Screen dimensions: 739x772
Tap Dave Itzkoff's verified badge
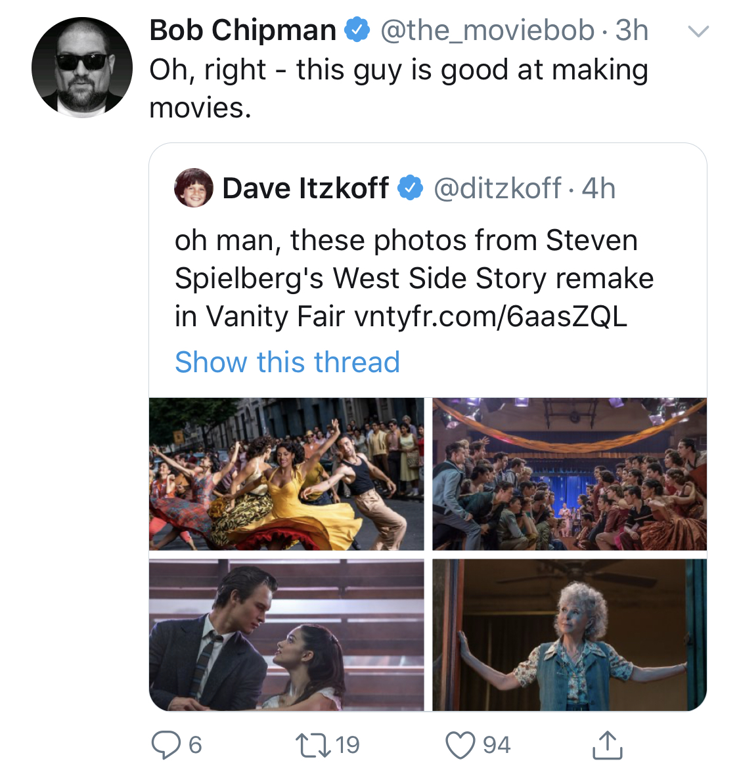click(x=411, y=188)
